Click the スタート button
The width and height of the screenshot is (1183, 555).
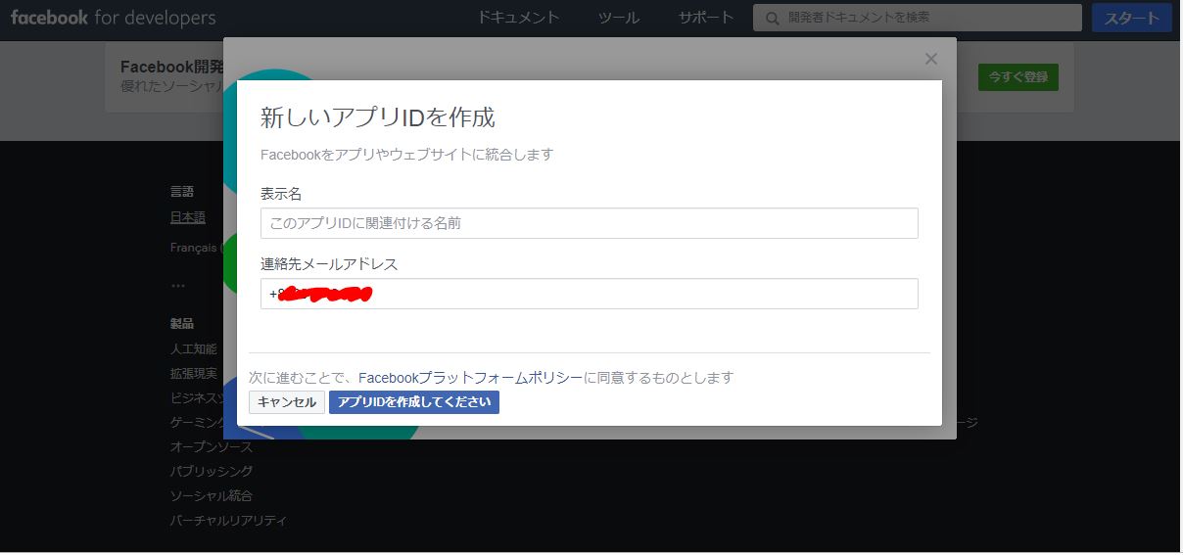click(x=1132, y=18)
